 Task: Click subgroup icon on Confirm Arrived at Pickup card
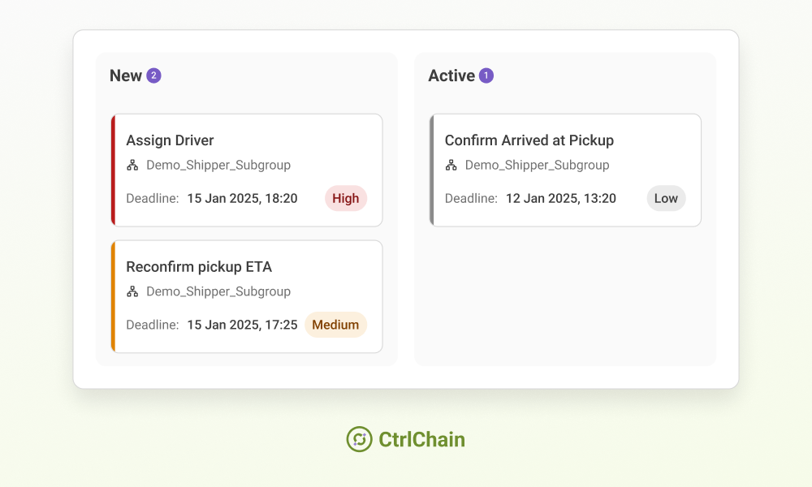pyautogui.click(x=451, y=165)
